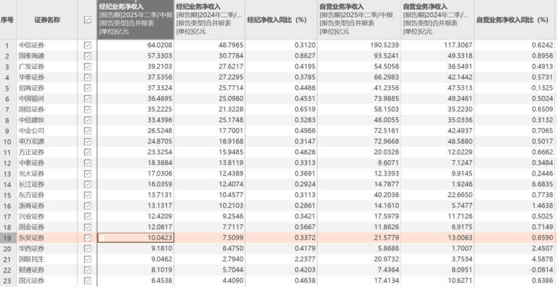Toggle the select-all checkbox in header

[x=87, y=20]
